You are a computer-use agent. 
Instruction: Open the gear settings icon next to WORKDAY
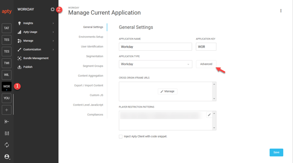pos(52,9)
